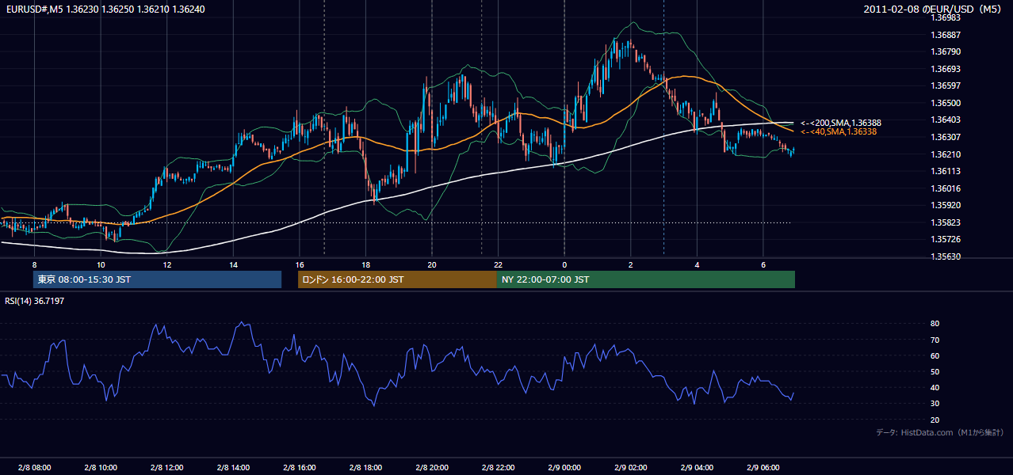The image size is (1013, 475).
Task: Click time label 2/9 06:00
Action: pos(763,467)
